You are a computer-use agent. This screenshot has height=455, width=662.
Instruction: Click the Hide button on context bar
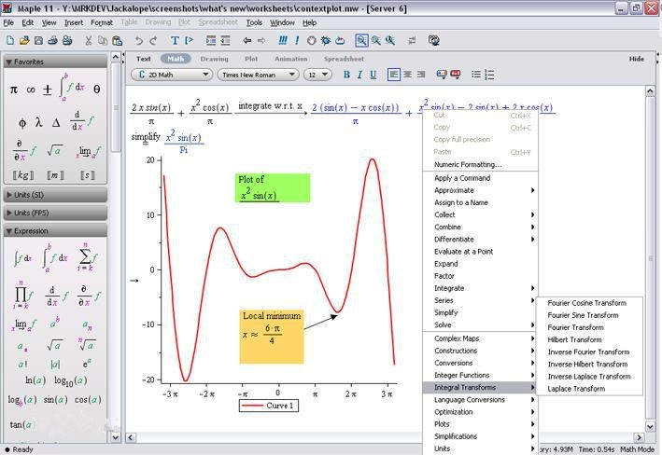click(x=637, y=59)
